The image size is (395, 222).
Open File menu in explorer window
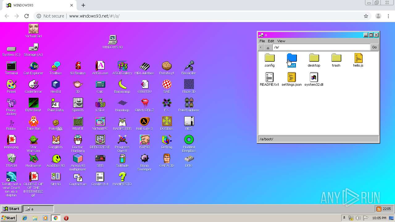coord(262,41)
